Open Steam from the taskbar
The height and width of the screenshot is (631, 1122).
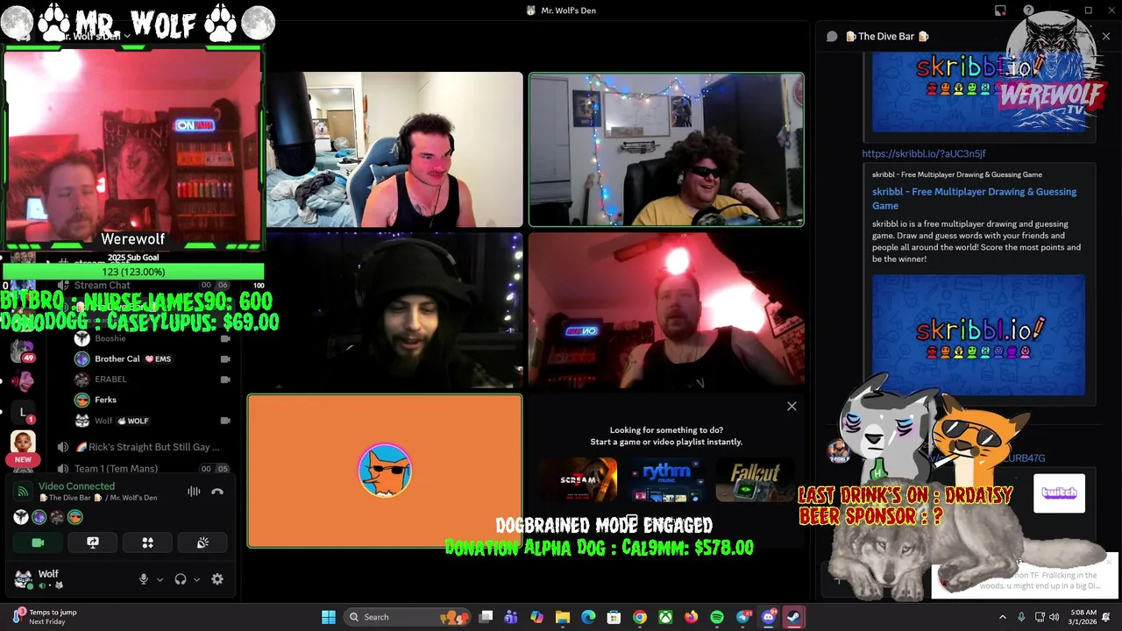tap(794, 617)
